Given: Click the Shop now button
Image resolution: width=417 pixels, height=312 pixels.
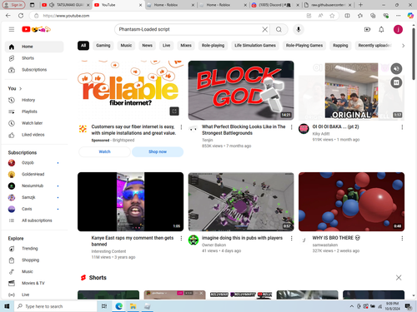Looking at the screenshot, I should 158,151.
